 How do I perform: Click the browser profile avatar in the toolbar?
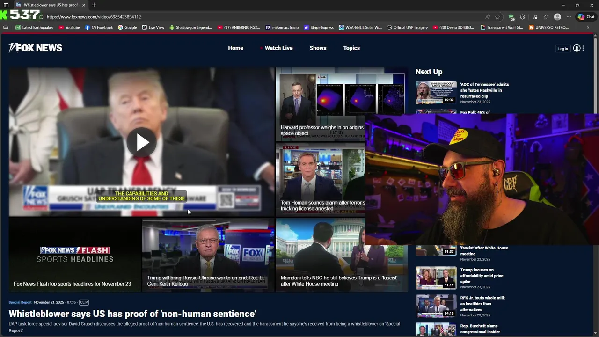(557, 17)
